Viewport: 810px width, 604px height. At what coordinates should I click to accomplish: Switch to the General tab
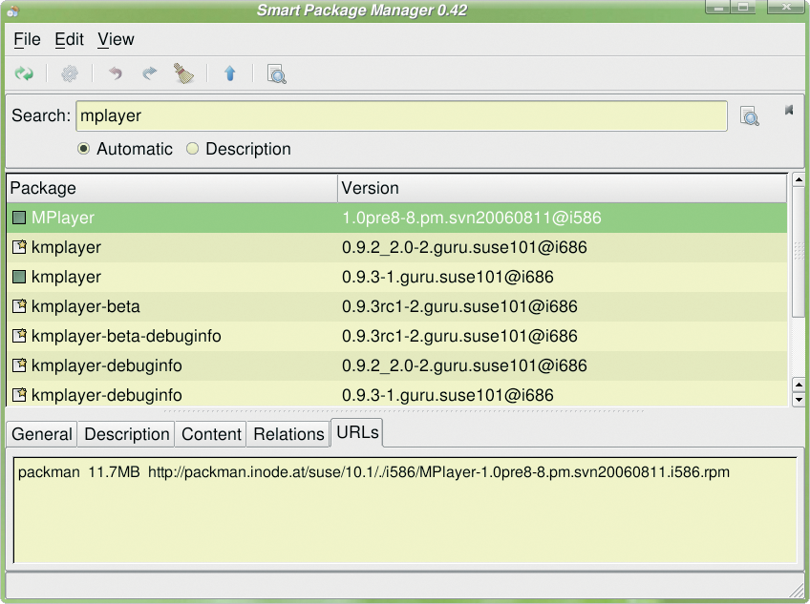tap(42, 434)
